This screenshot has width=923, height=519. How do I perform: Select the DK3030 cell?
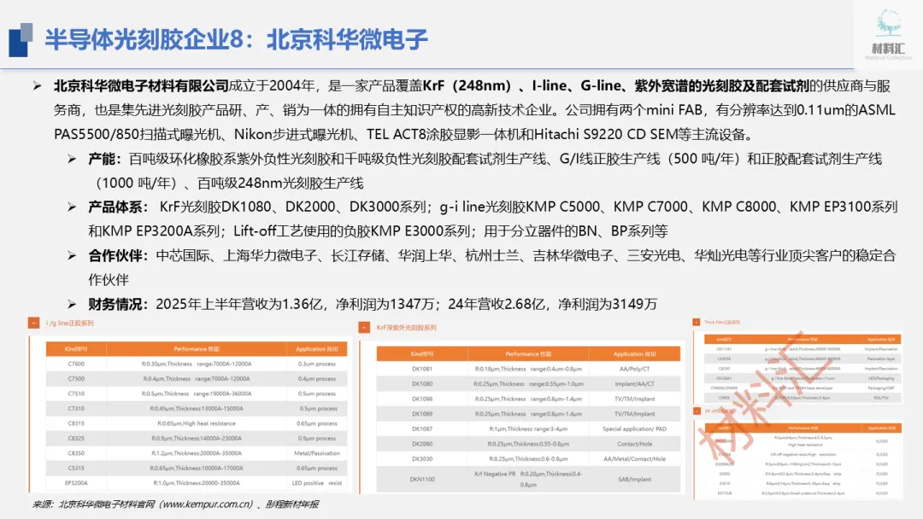(422, 459)
